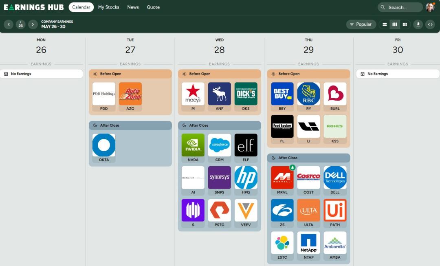Open the user profile avatar
This screenshot has height=266, width=440.
coord(430,7)
